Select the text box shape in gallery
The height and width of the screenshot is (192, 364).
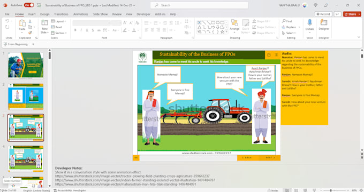tap(200, 23)
